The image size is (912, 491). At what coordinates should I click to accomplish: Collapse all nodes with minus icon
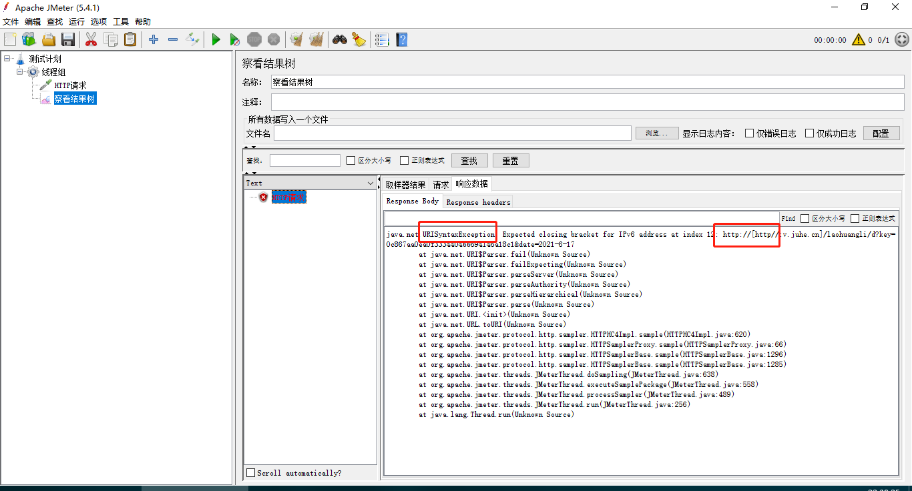pos(173,39)
